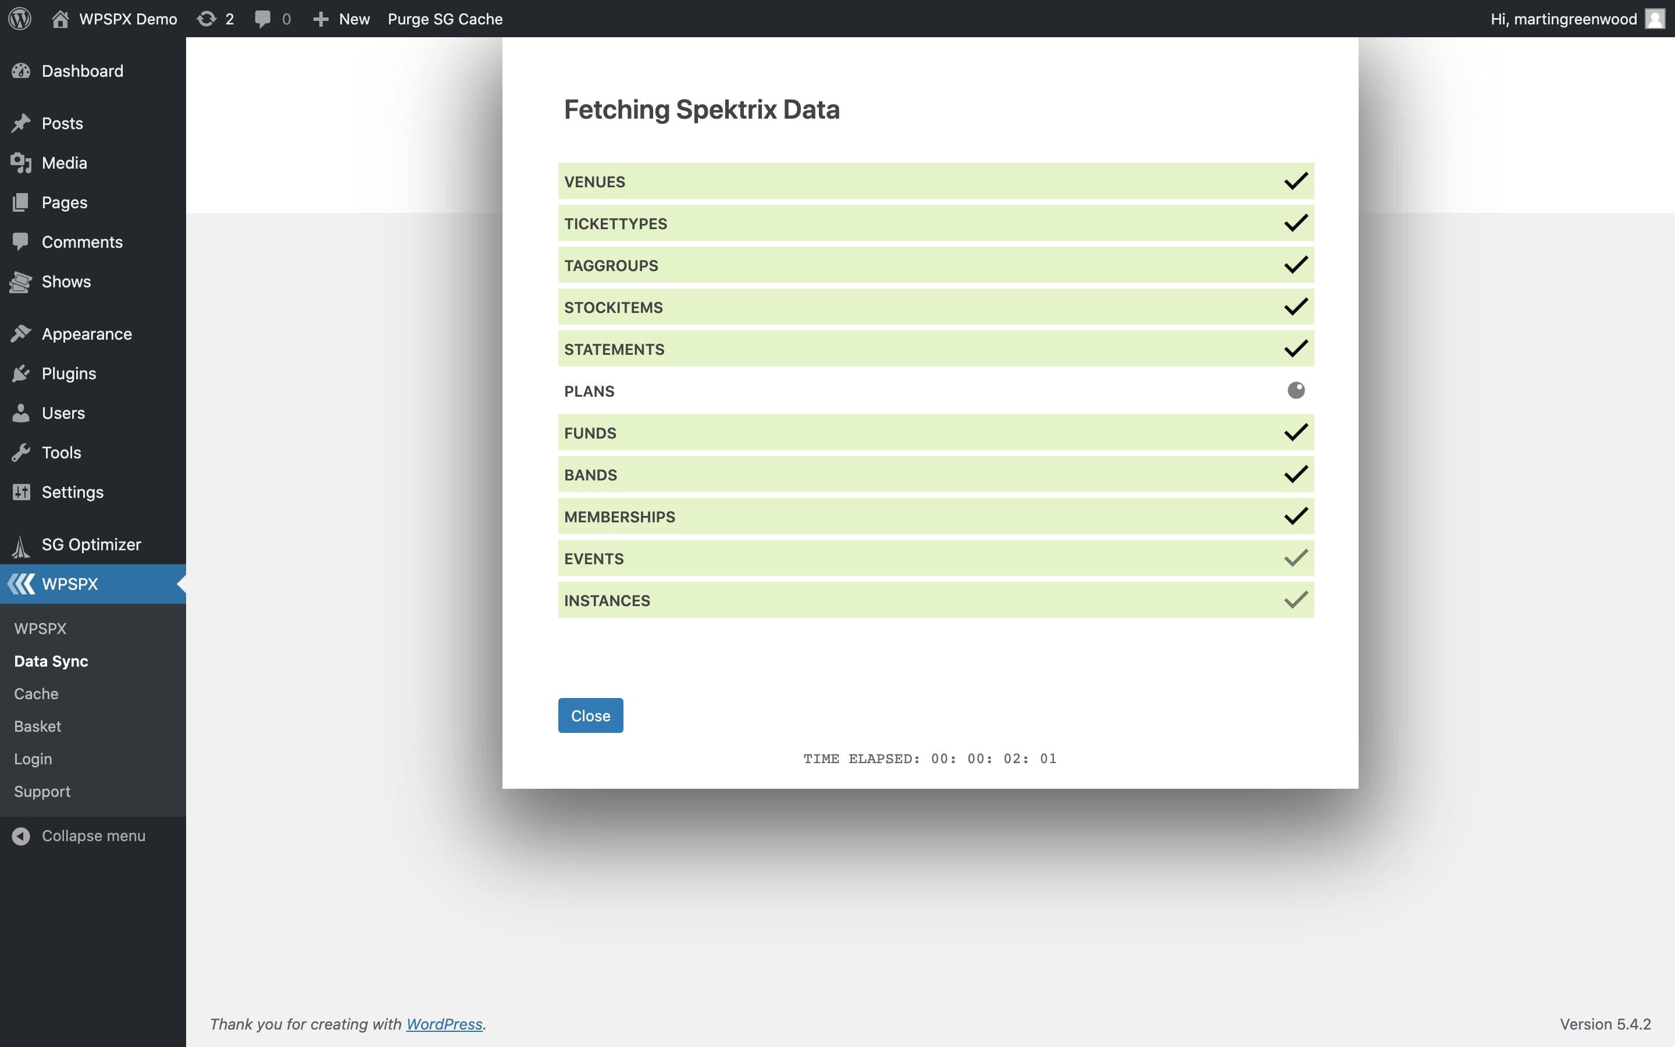Open the Basket submenu item
The width and height of the screenshot is (1675, 1047).
coord(37,726)
